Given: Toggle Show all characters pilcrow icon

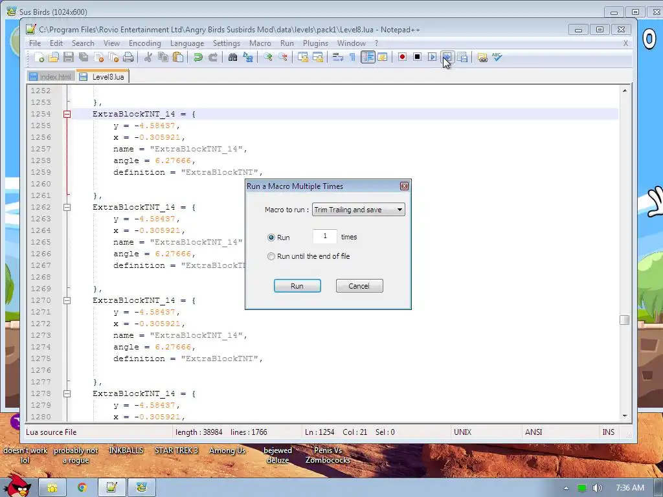Looking at the screenshot, I should tap(352, 57).
